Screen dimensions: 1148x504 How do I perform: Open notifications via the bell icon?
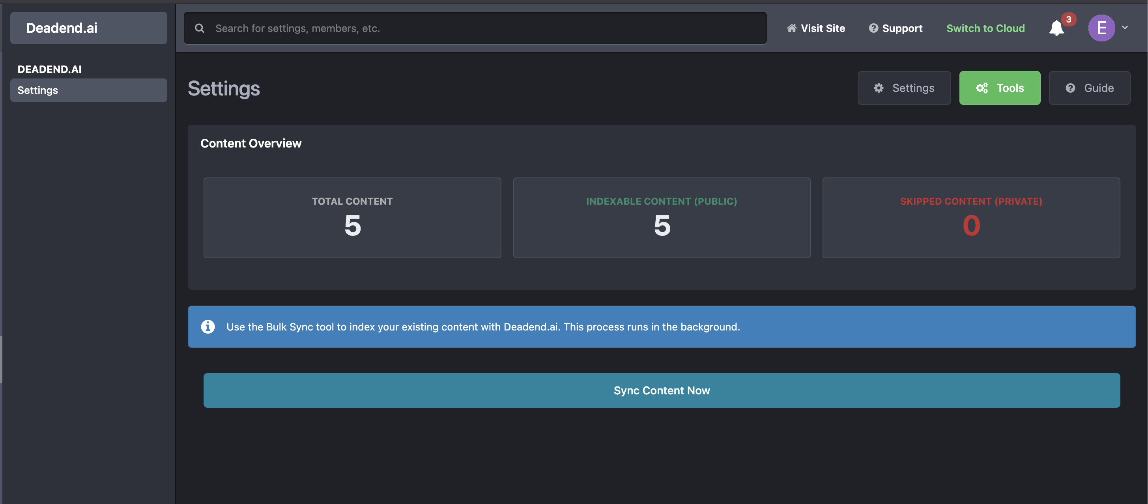click(1056, 28)
